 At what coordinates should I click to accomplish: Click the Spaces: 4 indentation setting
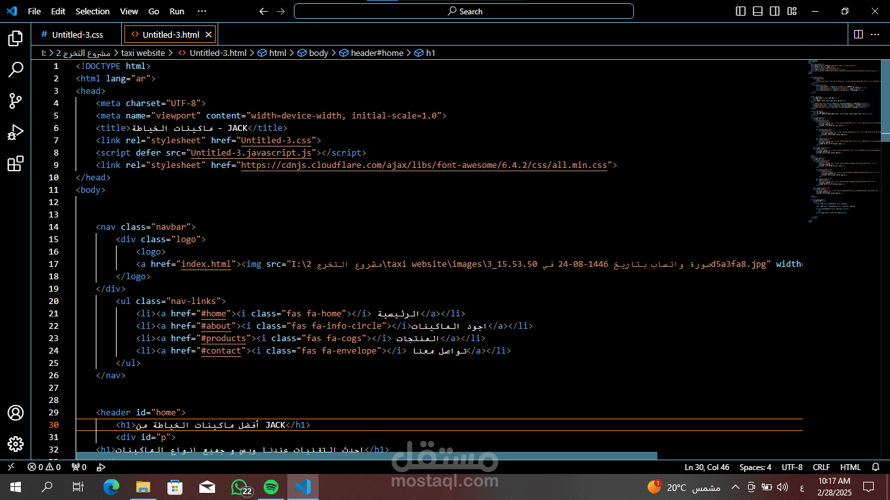755,467
